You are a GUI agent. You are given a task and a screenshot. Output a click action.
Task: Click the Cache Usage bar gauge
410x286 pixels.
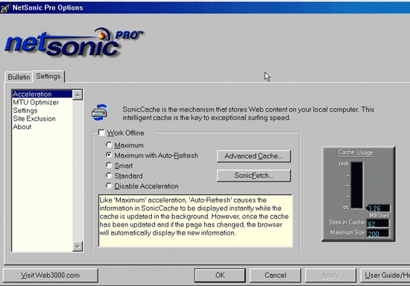click(356, 185)
